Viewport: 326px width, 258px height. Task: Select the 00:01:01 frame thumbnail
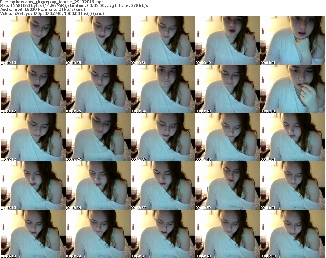293,40
